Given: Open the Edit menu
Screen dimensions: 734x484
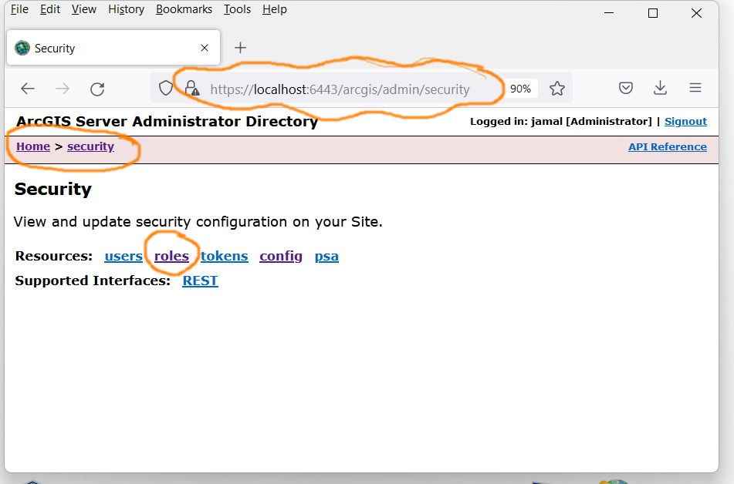Looking at the screenshot, I should [x=50, y=9].
